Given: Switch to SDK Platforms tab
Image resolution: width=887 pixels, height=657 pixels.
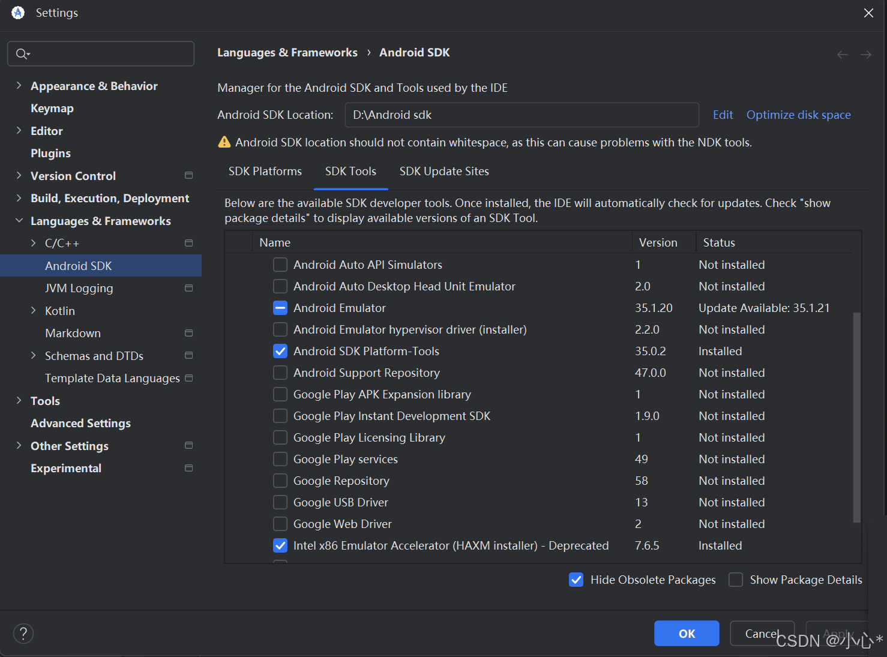Looking at the screenshot, I should point(265,171).
